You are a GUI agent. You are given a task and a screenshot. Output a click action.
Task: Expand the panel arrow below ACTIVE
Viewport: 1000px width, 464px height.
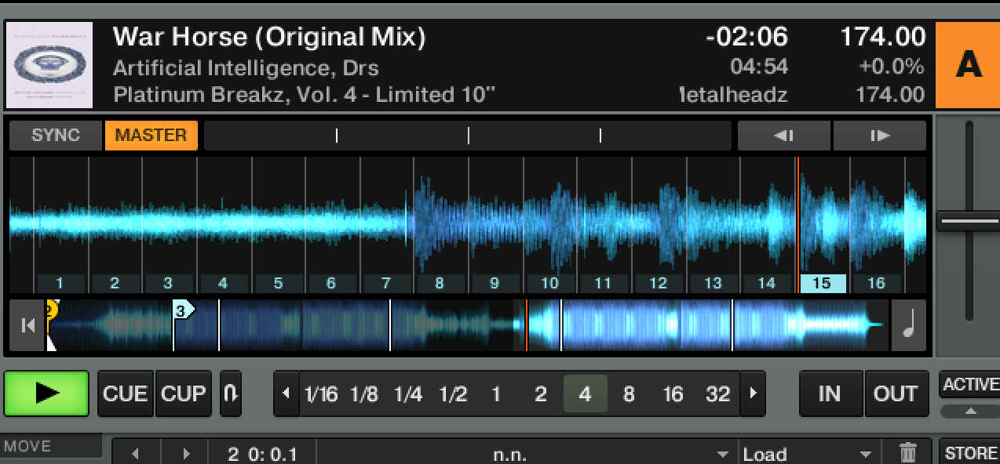point(969,411)
